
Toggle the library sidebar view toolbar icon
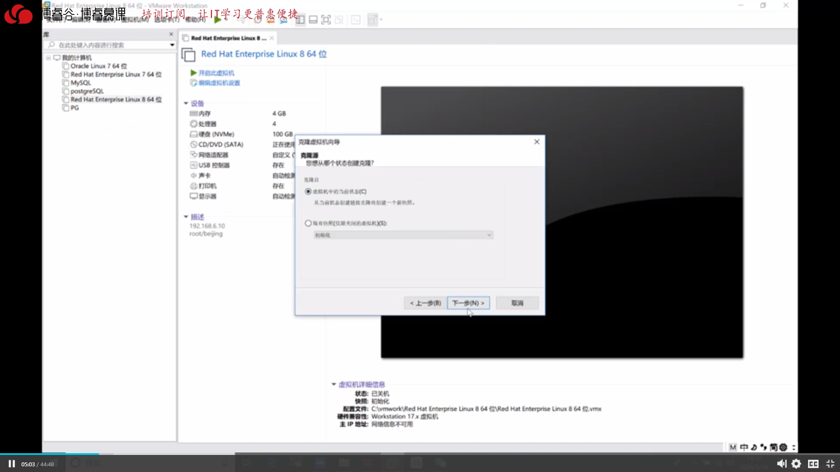[300, 20]
